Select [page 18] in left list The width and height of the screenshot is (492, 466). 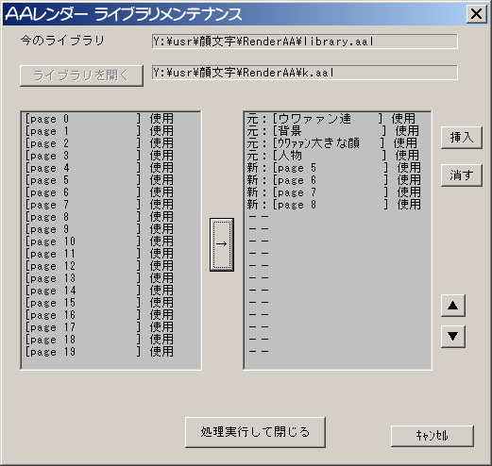click(x=99, y=340)
